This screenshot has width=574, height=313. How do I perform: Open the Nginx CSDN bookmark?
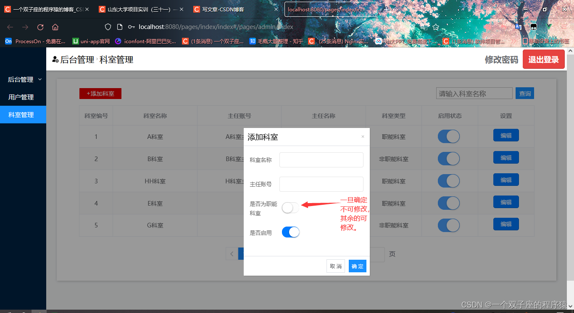pos(339,41)
